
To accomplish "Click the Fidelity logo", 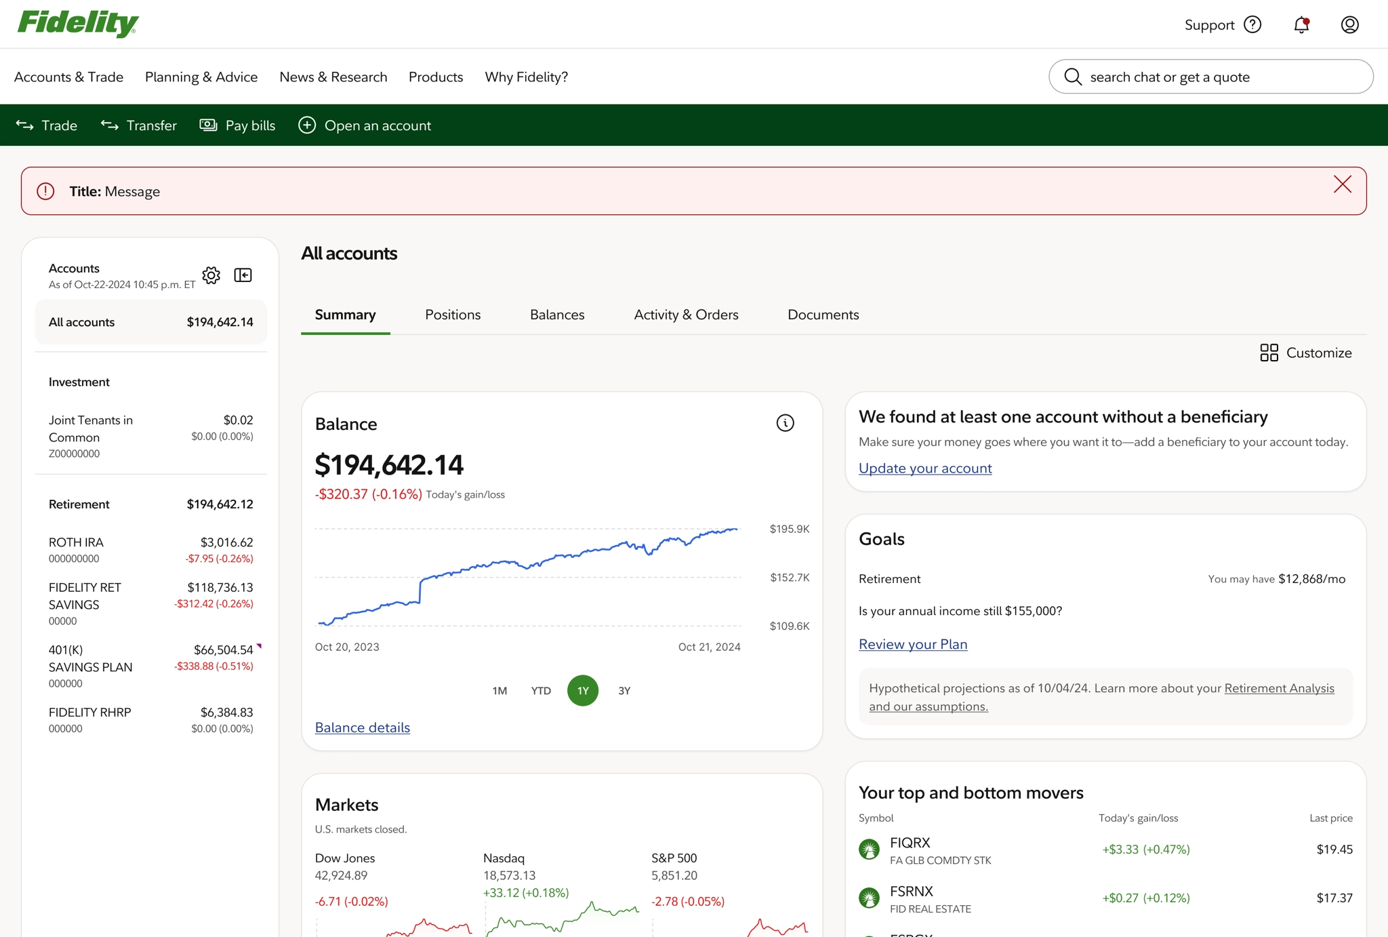I will click(x=78, y=22).
